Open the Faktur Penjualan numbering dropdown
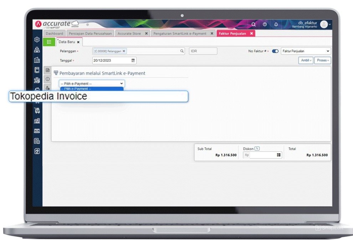Screen dimensions: 353x241 (306, 51)
